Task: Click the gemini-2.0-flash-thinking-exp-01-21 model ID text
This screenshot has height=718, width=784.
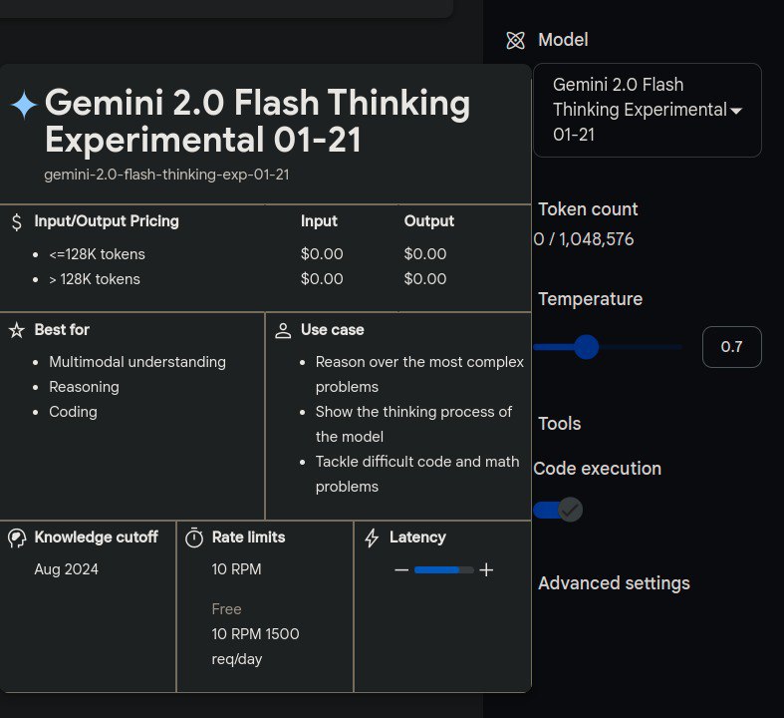Action: coord(166,175)
